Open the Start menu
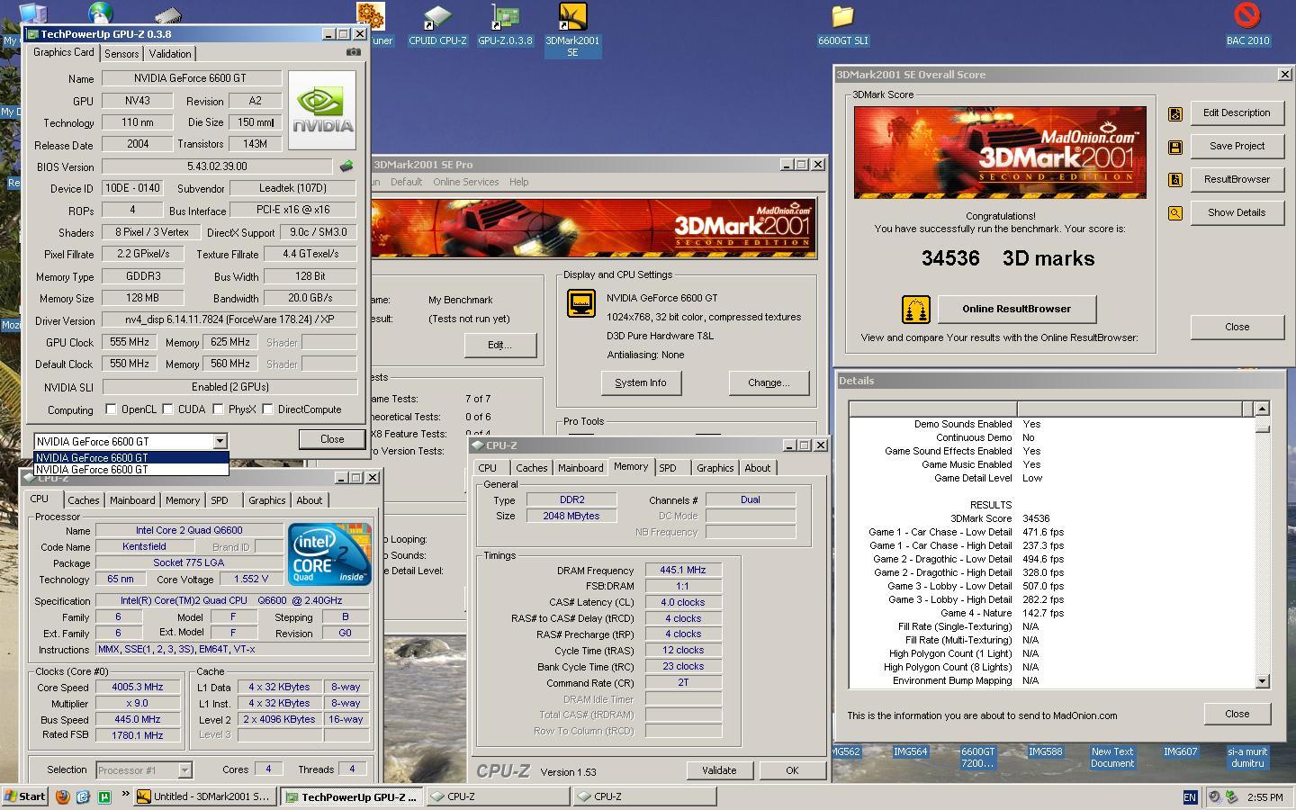Screen dimensions: 1296x810 click(x=25, y=796)
